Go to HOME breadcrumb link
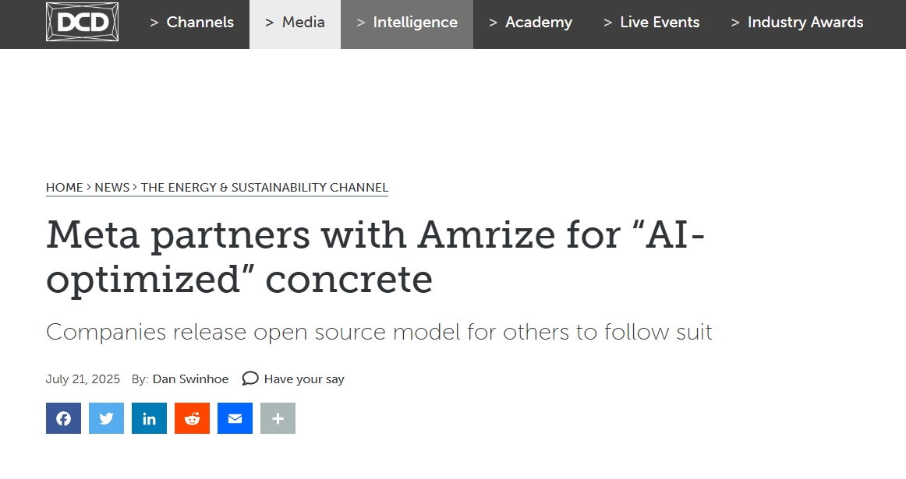This screenshot has width=906, height=479. (x=64, y=188)
